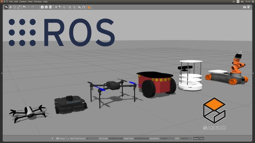Click the Iterations value field
Image resolution: width=255 pixels, height=143 pixels.
pos(167,139)
